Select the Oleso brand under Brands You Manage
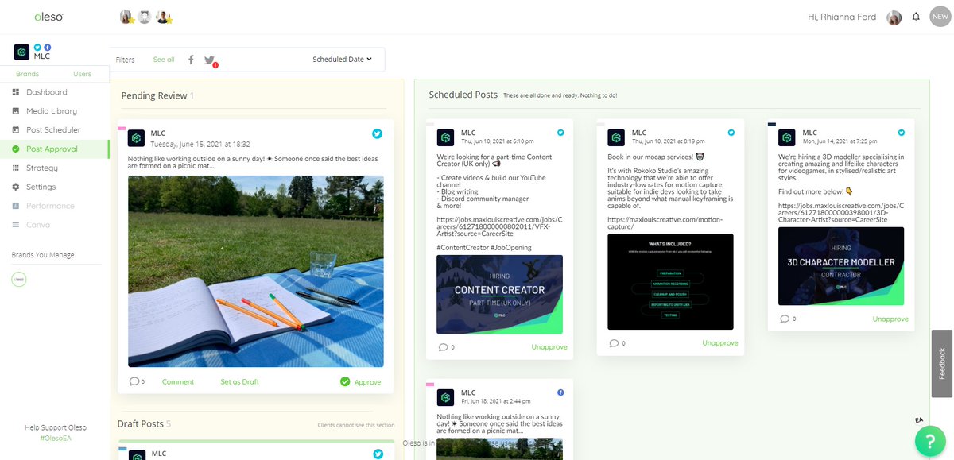This screenshot has height=460, width=954. 18,280
